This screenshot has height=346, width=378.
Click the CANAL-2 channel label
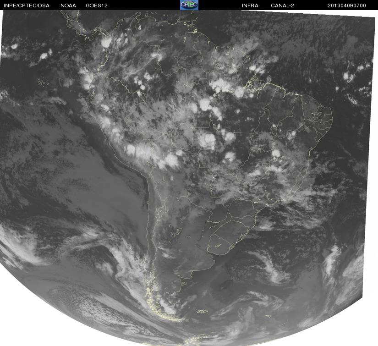[282, 5]
